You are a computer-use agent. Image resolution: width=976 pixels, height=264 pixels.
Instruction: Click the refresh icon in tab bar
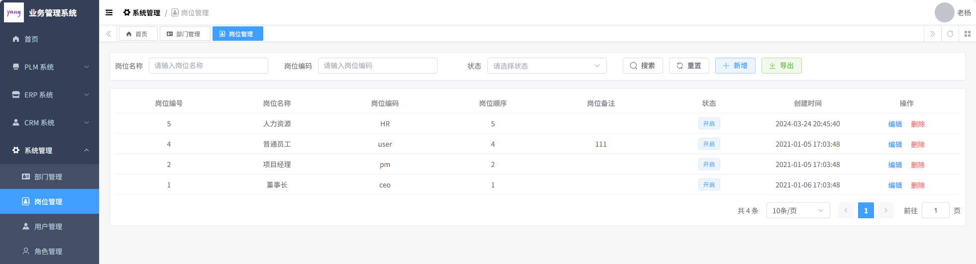pyautogui.click(x=950, y=34)
